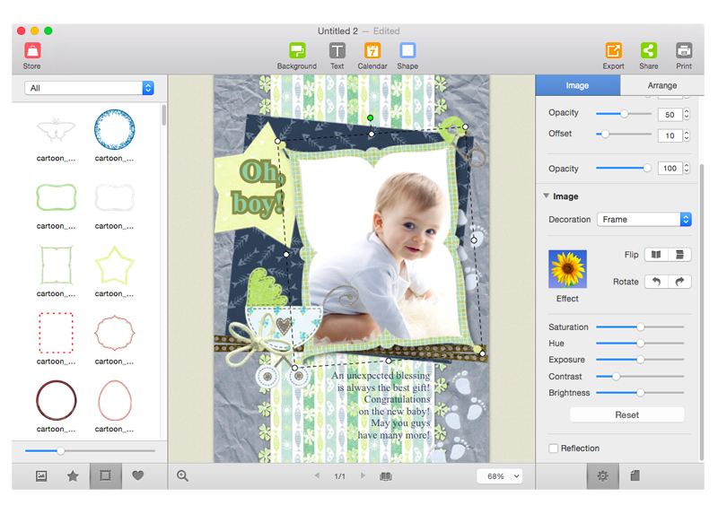Image resolution: width=718 pixels, height=514 pixels.
Task: Step the Offset 10 value
Action: 687,135
